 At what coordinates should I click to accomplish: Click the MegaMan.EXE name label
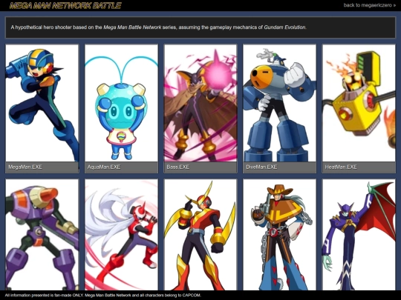click(25, 167)
